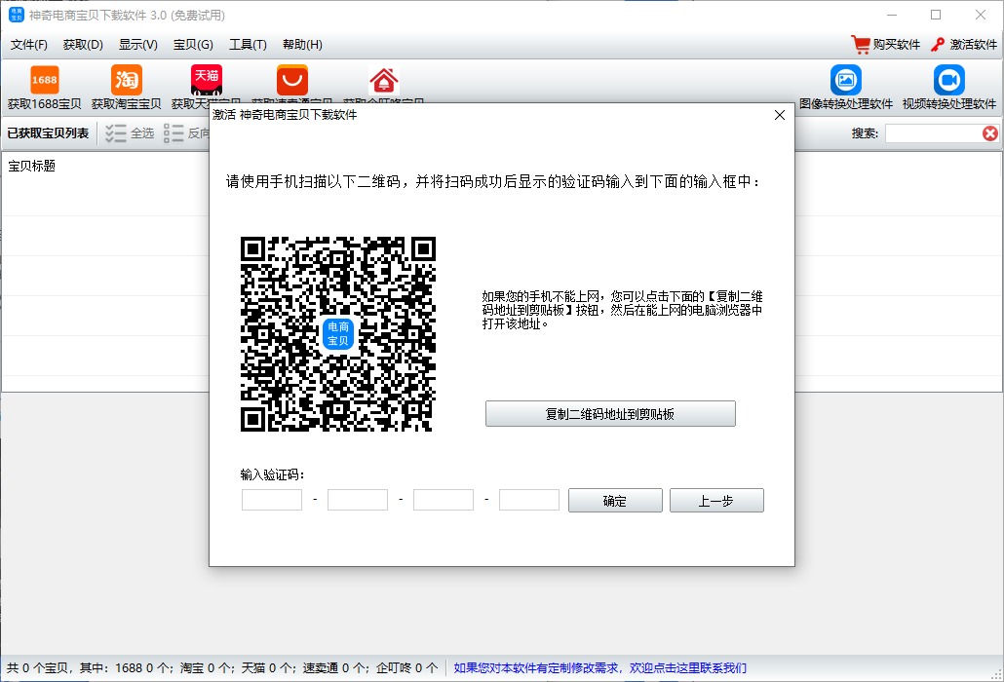The width and height of the screenshot is (1004, 682).
Task: Open 图像转换处理软件 image converter icon
Action: [x=846, y=80]
